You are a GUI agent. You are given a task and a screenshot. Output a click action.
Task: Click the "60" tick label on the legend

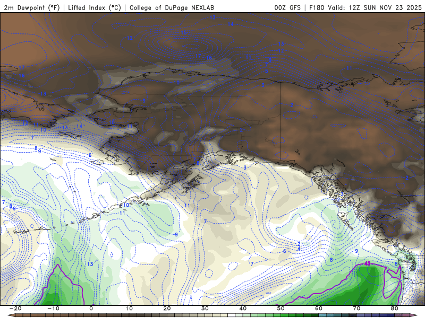coord(319,308)
